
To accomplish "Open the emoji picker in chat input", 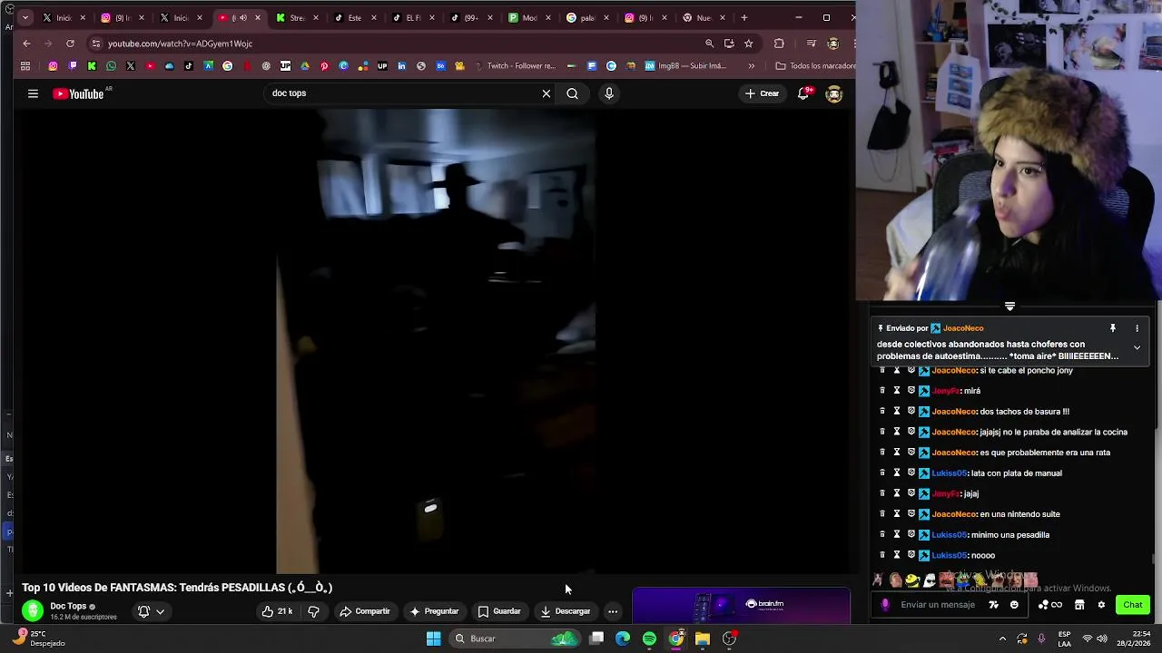I will pos(1014,605).
